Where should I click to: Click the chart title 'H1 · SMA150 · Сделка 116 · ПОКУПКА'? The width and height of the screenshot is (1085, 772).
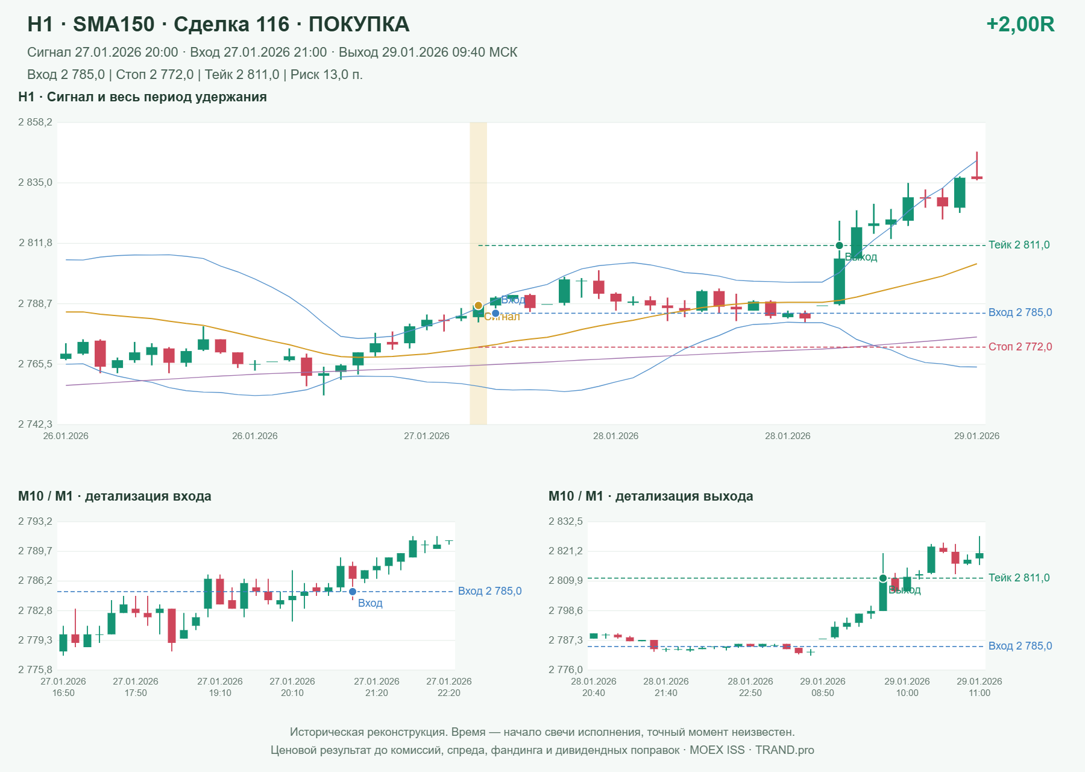pyautogui.click(x=218, y=24)
